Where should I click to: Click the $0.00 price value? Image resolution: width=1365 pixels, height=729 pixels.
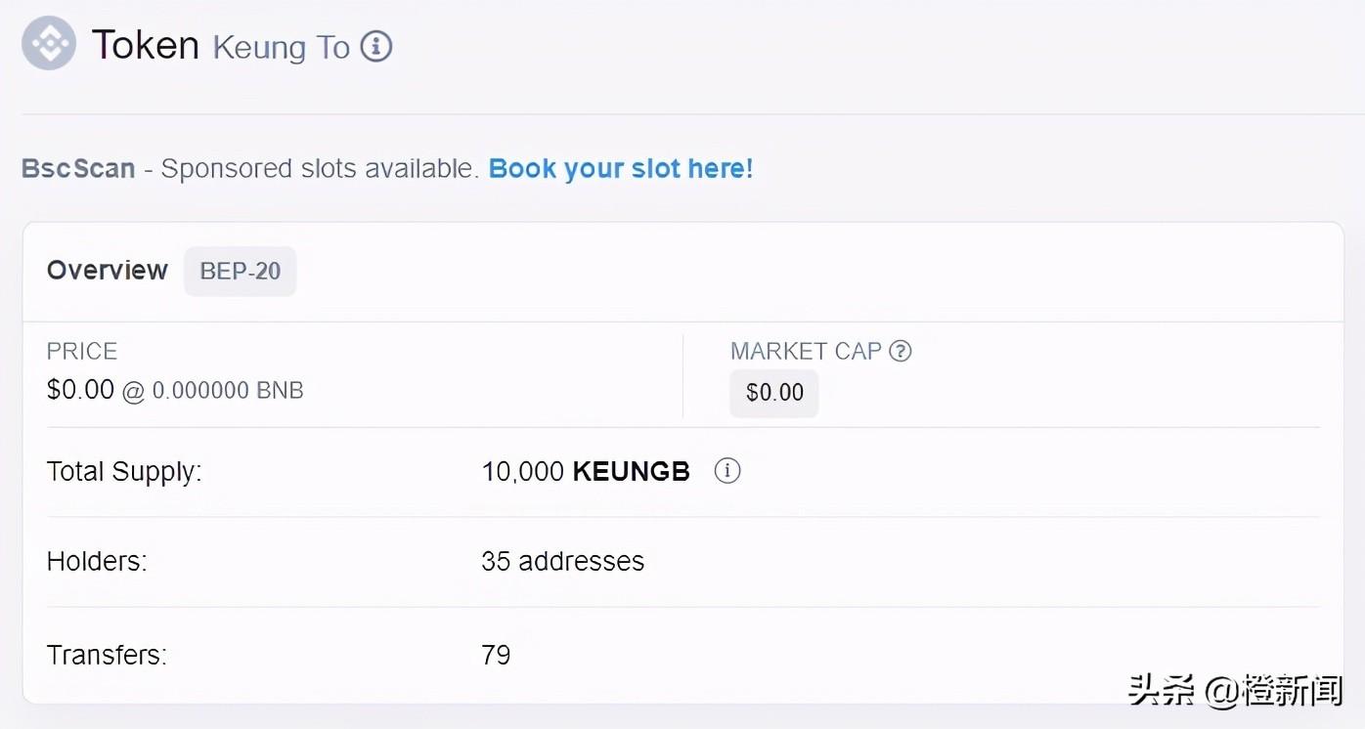tap(80, 389)
